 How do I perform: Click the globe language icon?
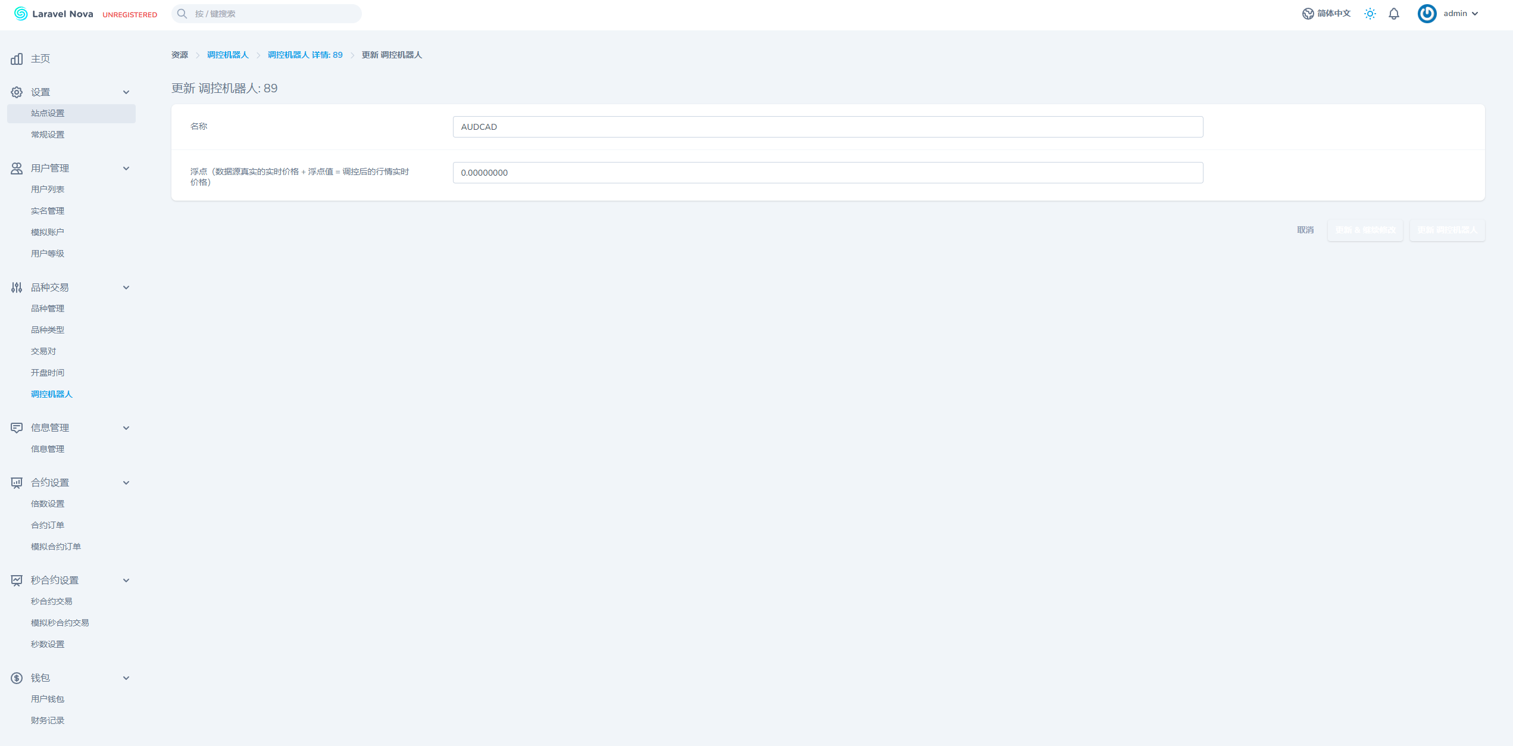[1308, 14]
